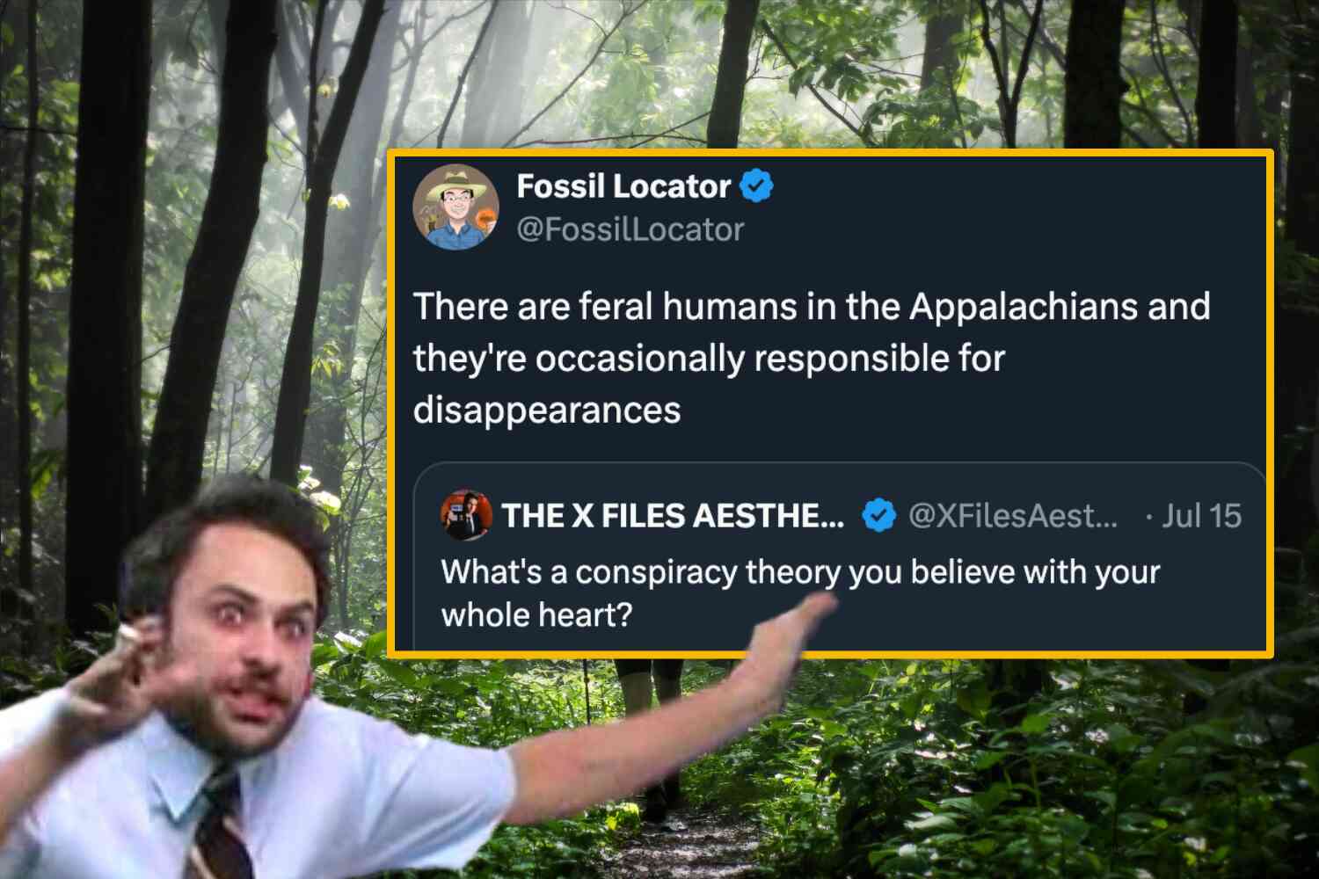Click the word "disappearances" in tweet

547,410
